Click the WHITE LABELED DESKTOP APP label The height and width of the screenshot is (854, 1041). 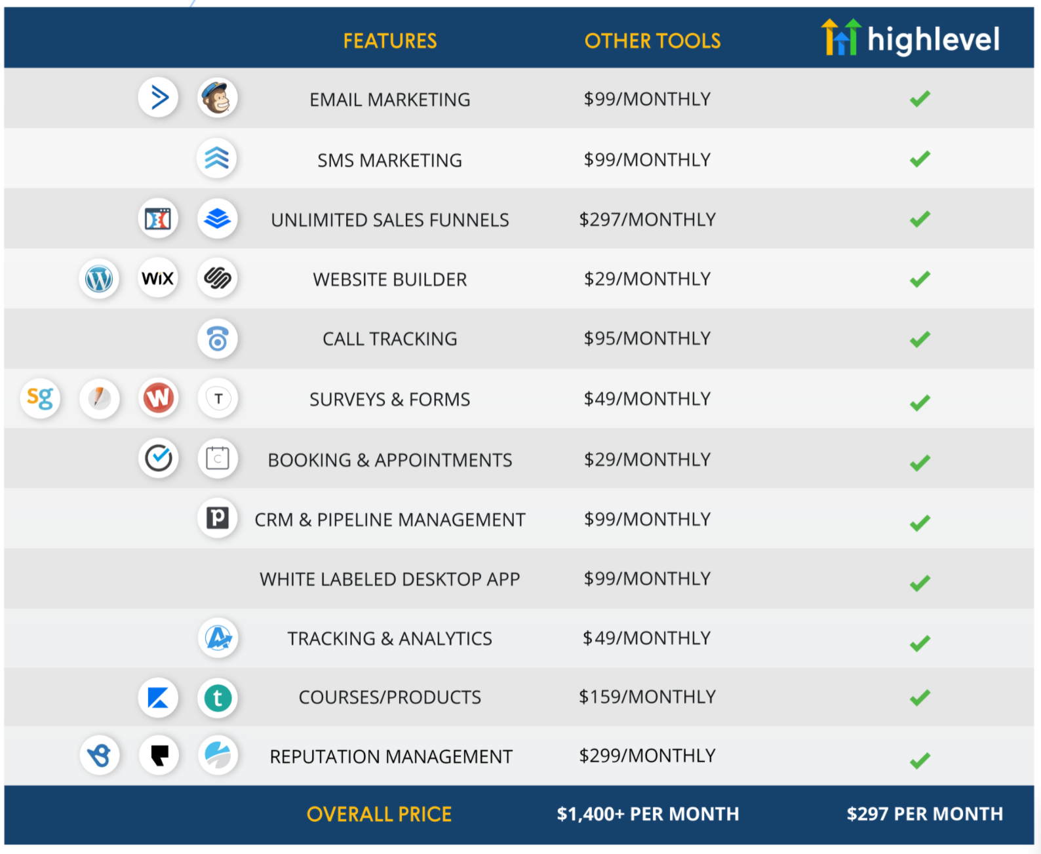[390, 579]
